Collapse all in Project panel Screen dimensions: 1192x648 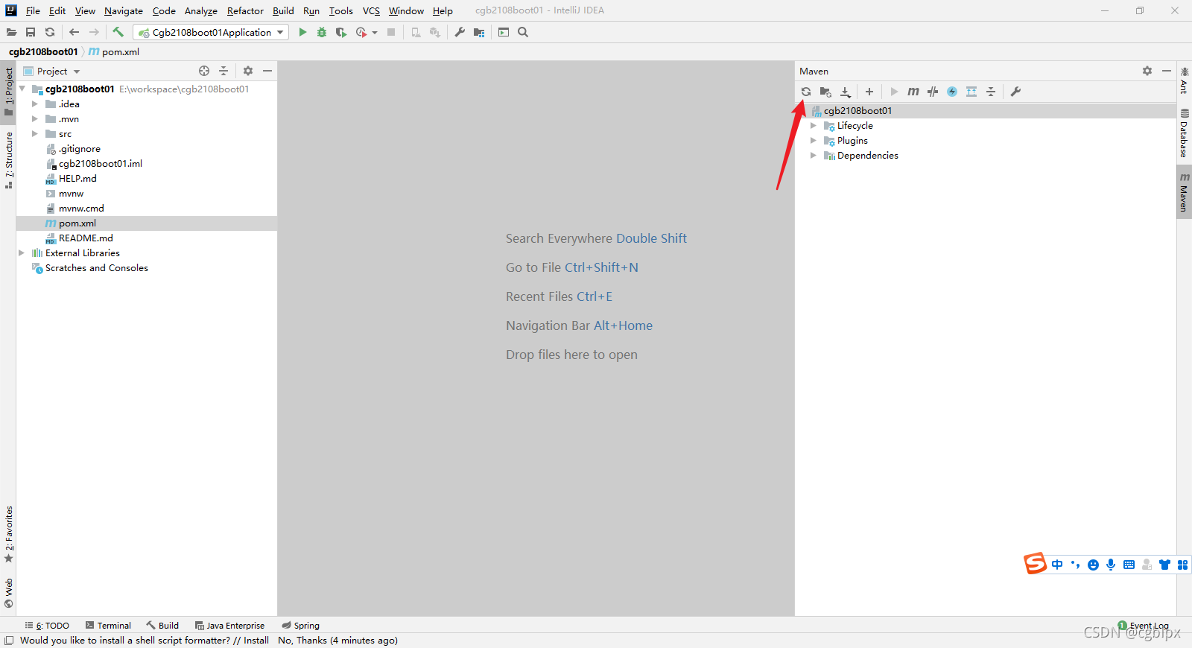coord(223,71)
